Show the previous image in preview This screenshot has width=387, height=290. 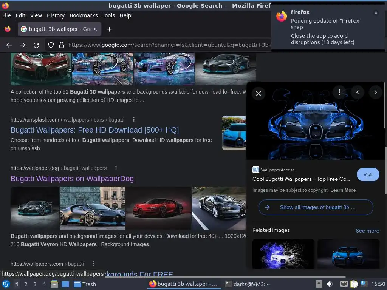coord(358,92)
